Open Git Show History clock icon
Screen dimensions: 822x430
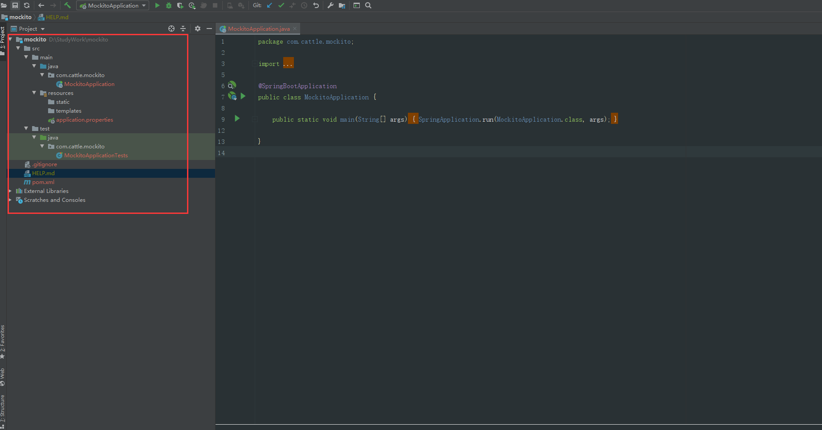304,5
